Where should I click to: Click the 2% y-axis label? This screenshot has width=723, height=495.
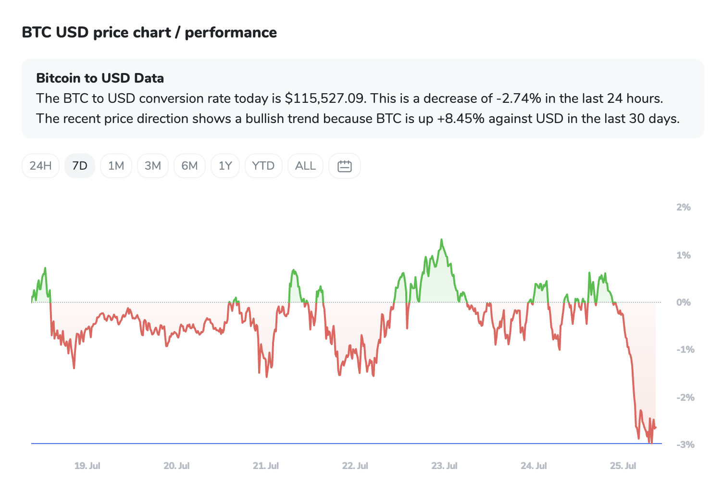point(683,207)
